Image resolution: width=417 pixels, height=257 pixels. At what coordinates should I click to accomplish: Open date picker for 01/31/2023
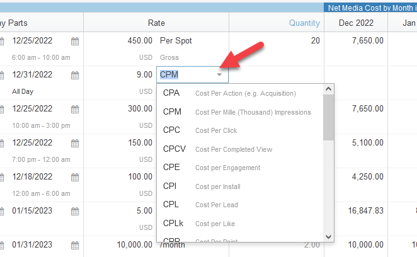click(x=75, y=245)
